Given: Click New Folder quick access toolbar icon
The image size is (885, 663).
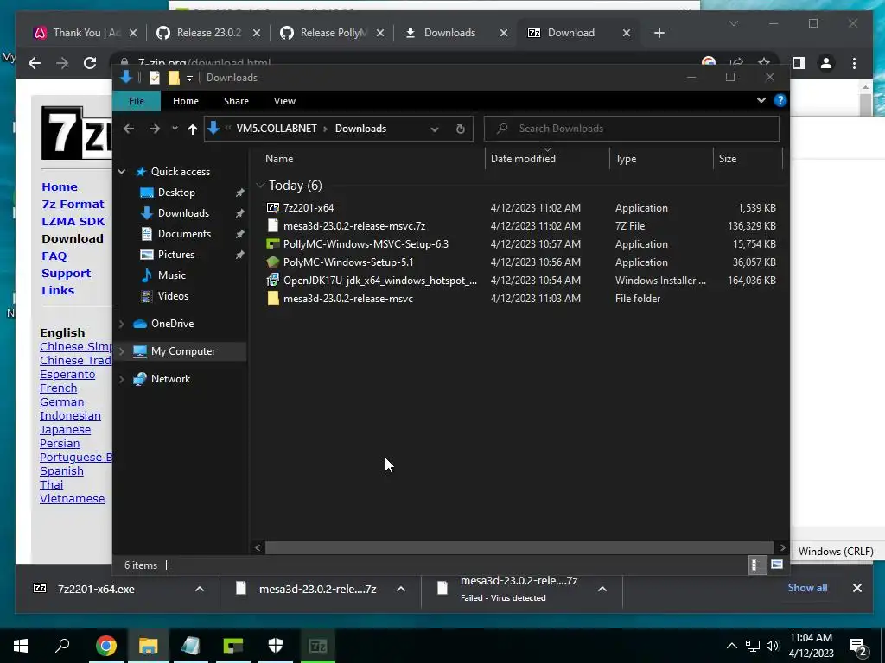Looking at the screenshot, I should [174, 78].
